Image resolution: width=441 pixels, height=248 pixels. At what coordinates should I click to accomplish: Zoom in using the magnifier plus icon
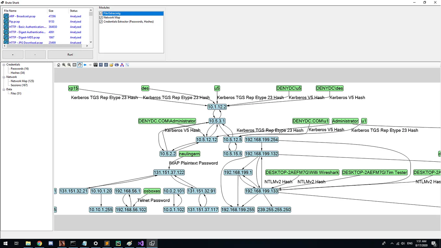(x=64, y=65)
